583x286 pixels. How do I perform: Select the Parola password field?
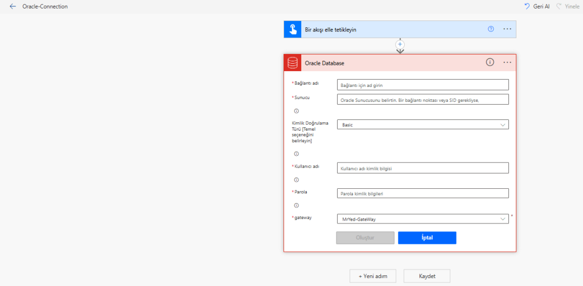[x=422, y=193]
